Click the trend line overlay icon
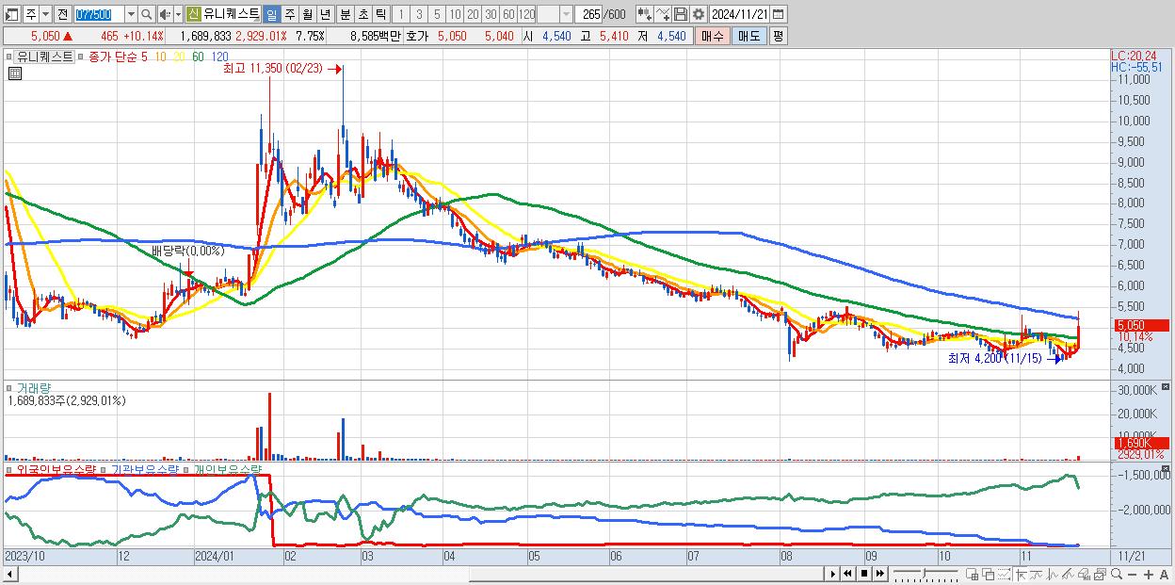The height and width of the screenshot is (585, 1175). 1037,574
